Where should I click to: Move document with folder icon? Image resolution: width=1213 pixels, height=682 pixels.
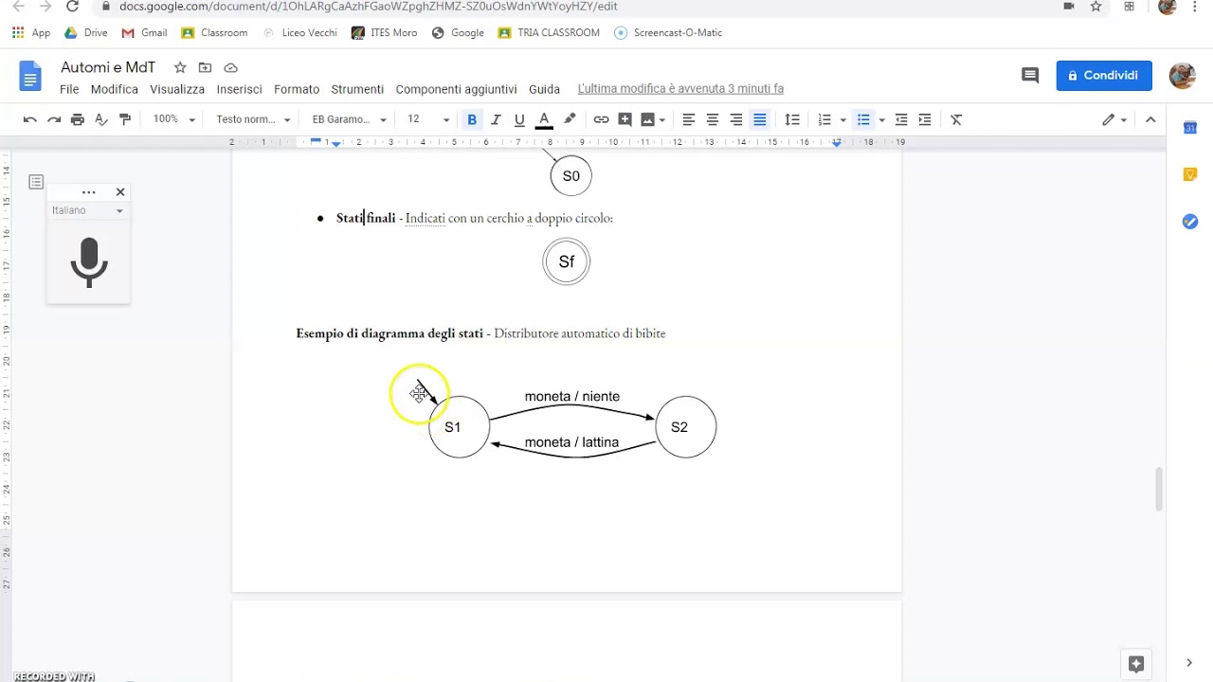(x=205, y=67)
